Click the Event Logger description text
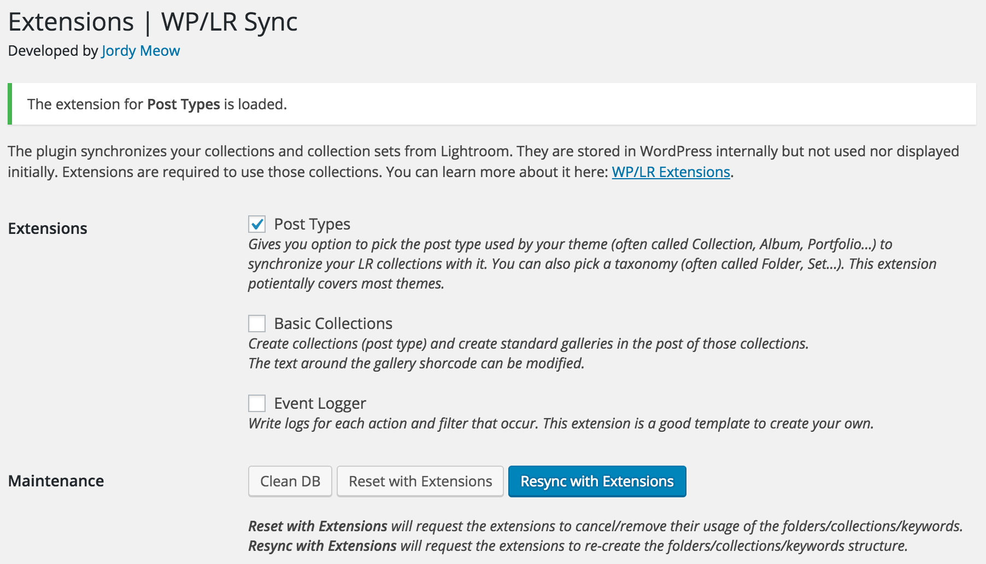 [561, 424]
